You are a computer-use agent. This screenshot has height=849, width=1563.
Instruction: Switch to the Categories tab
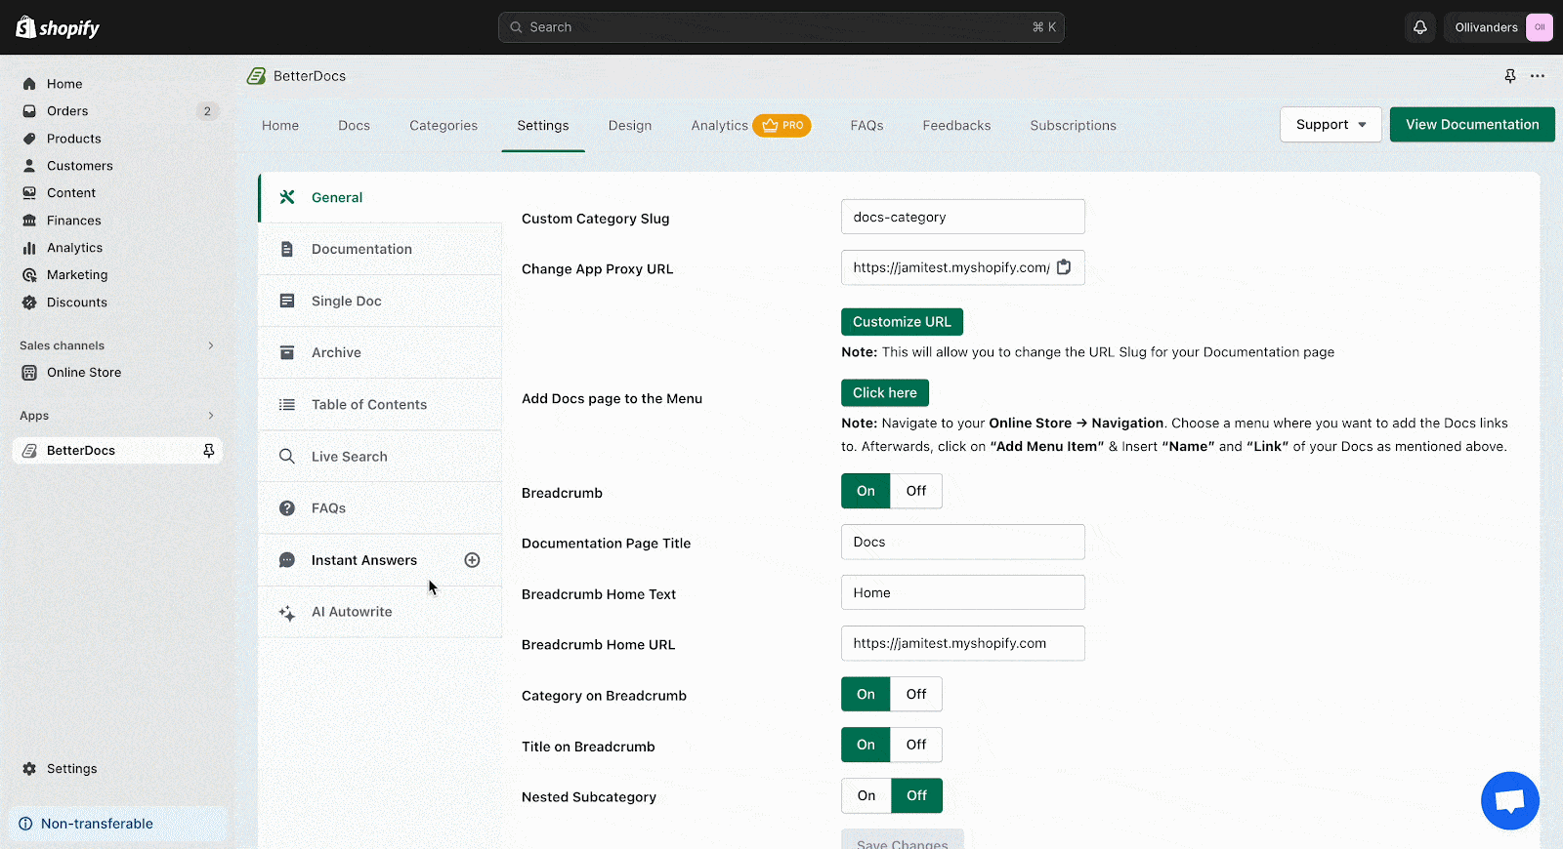(x=444, y=126)
